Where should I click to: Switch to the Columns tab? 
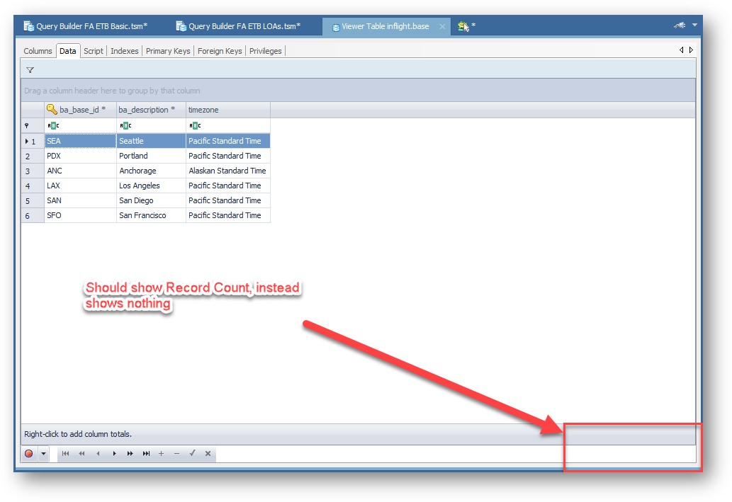coord(38,51)
